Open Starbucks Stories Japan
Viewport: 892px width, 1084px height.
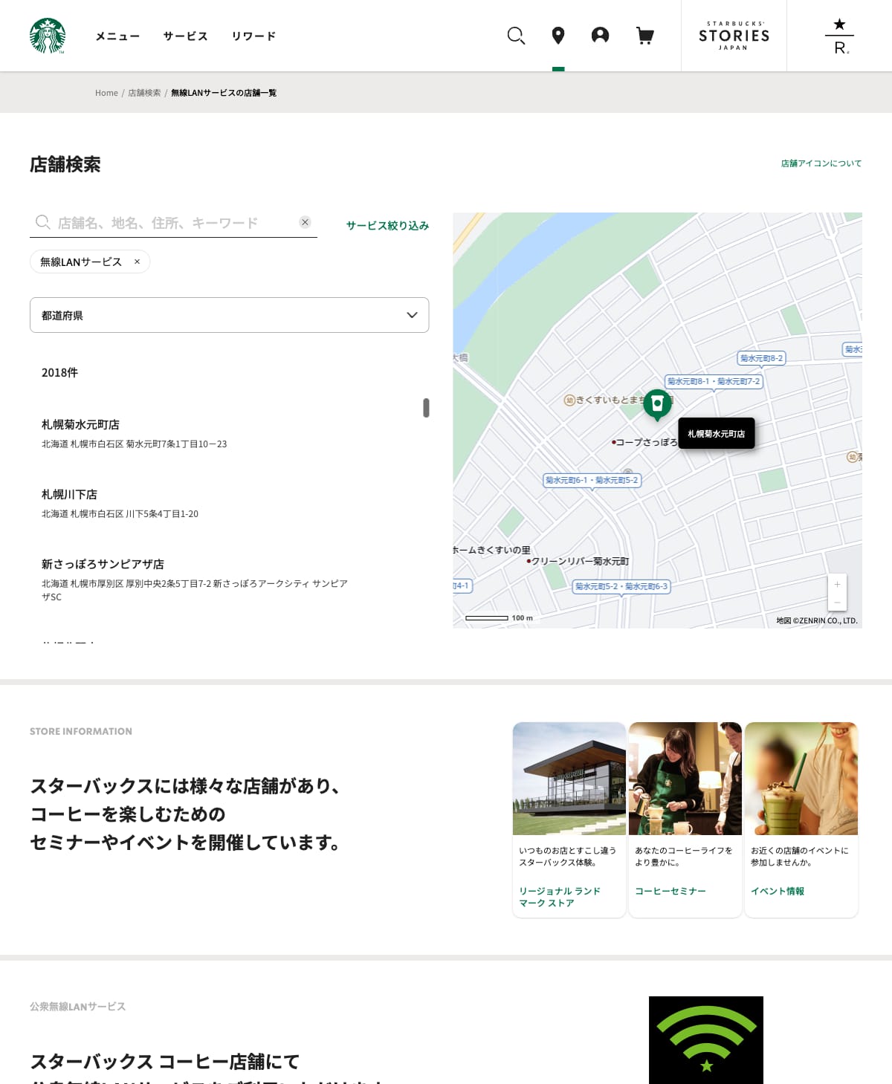click(x=734, y=36)
